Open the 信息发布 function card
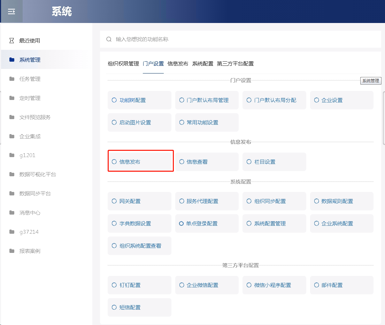The width and height of the screenshot is (385, 325). point(139,162)
